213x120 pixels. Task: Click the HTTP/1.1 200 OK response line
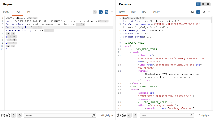tap(134, 18)
